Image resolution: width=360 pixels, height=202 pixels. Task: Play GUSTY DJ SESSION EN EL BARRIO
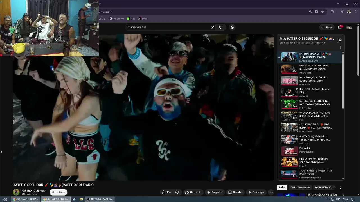tap(309, 139)
